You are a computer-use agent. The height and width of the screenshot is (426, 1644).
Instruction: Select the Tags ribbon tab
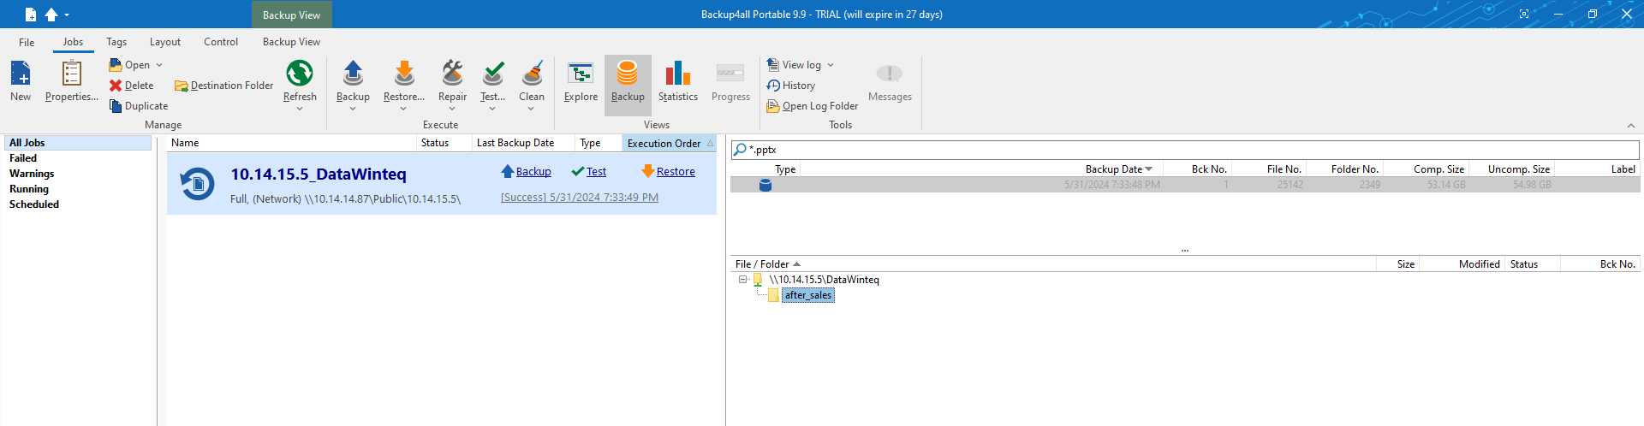point(116,42)
